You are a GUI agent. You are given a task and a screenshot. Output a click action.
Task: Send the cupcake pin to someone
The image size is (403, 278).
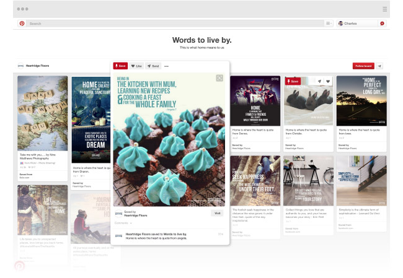pyautogui.click(x=153, y=66)
